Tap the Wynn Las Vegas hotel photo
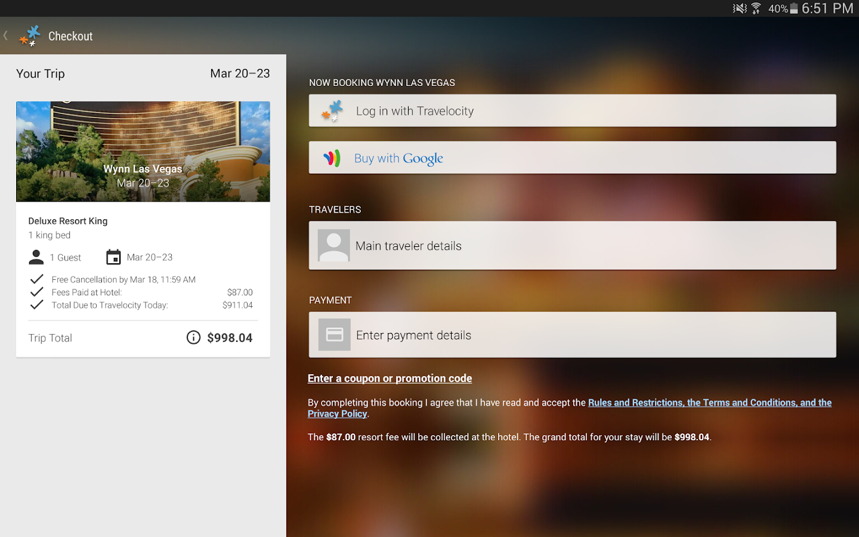This screenshot has width=859, height=537. click(143, 152)
